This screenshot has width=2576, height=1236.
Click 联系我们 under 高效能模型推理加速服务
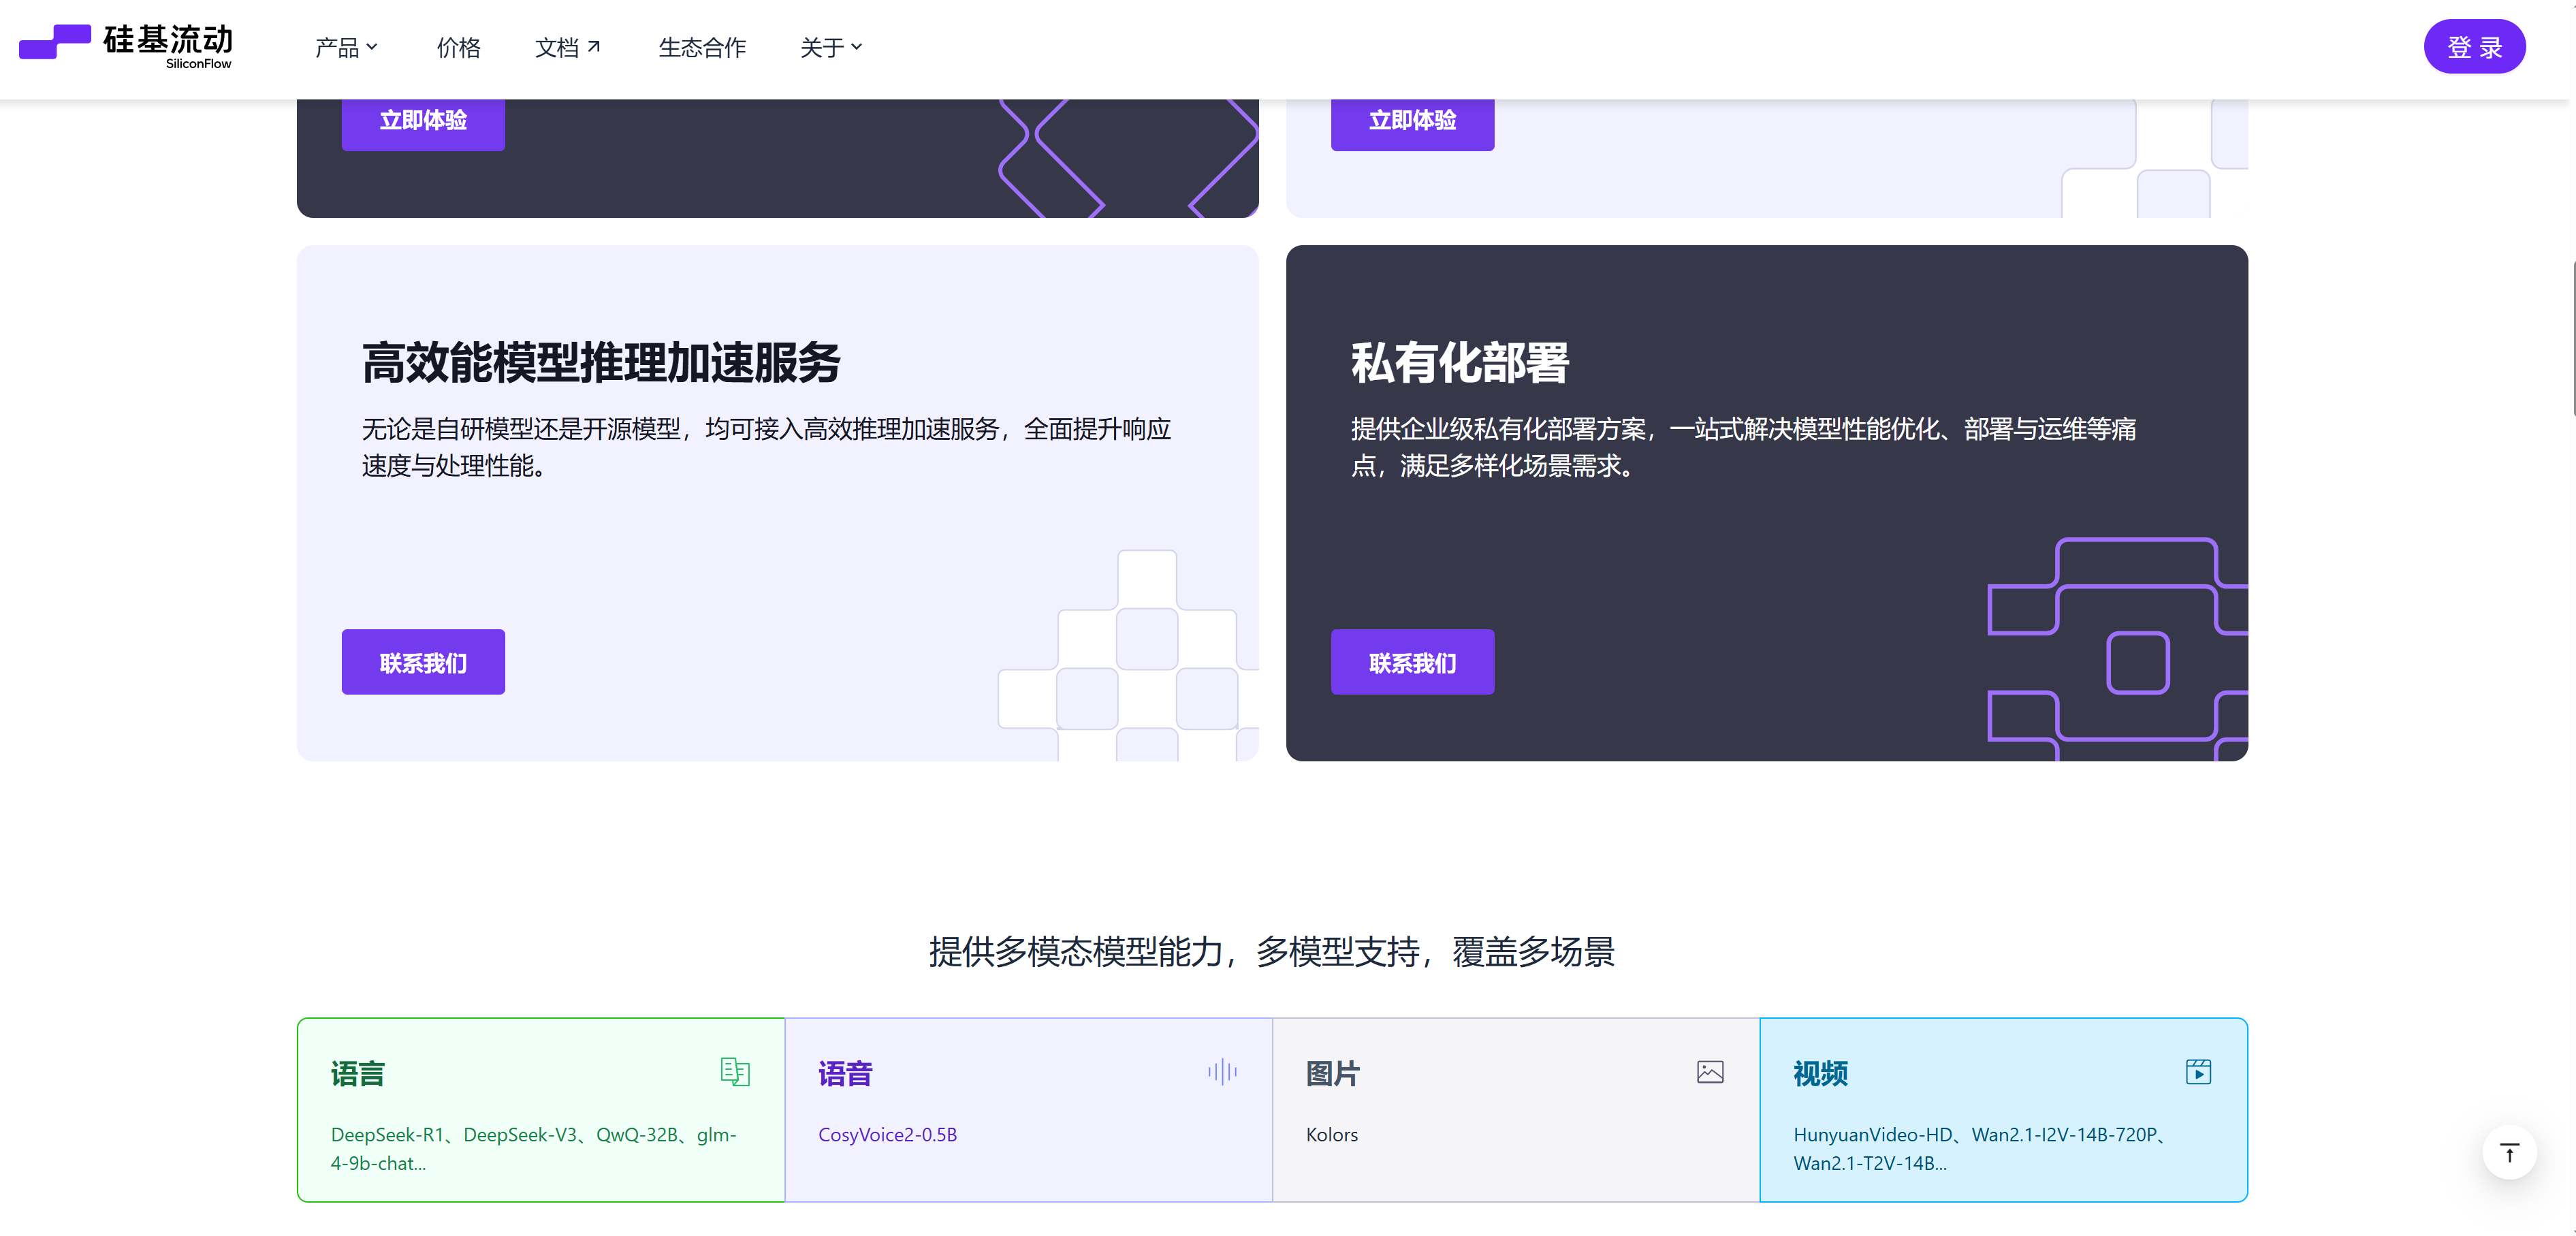coord(423,662)
